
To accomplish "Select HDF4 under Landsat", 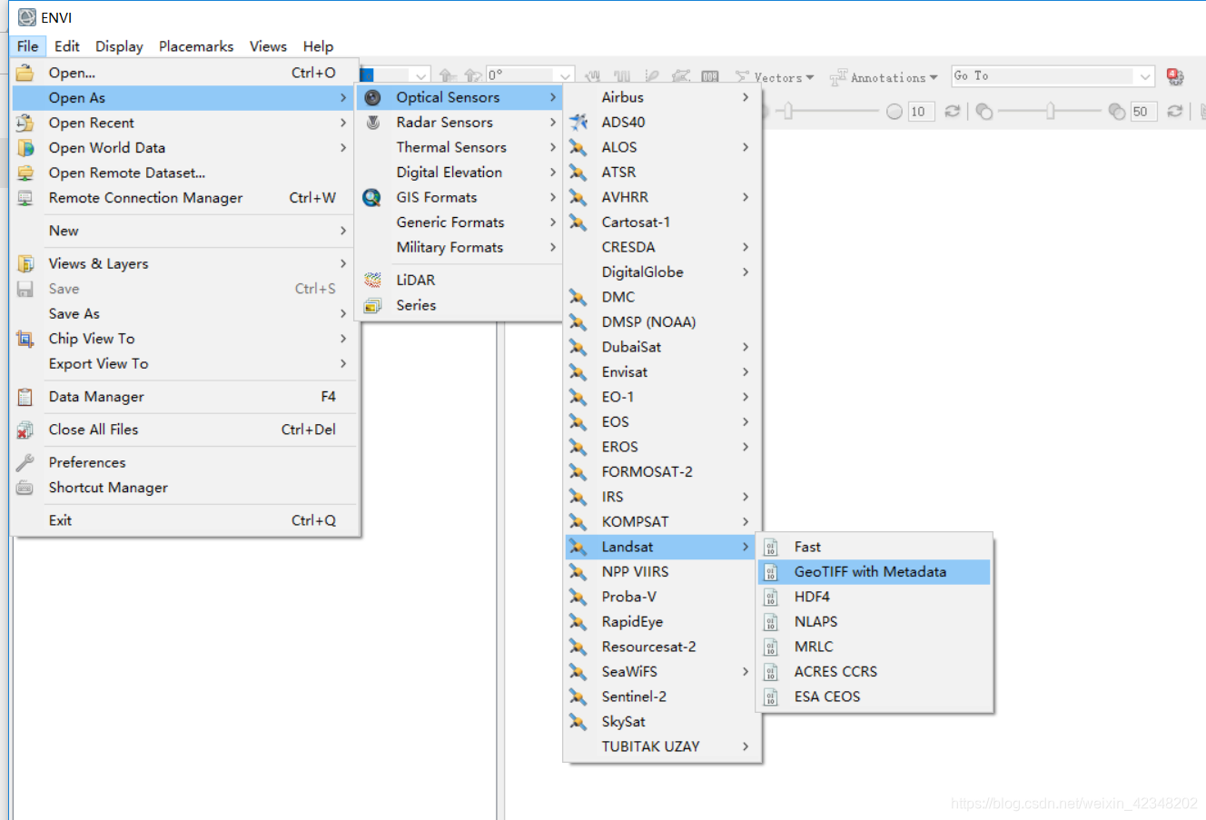I will click(874, 597).
